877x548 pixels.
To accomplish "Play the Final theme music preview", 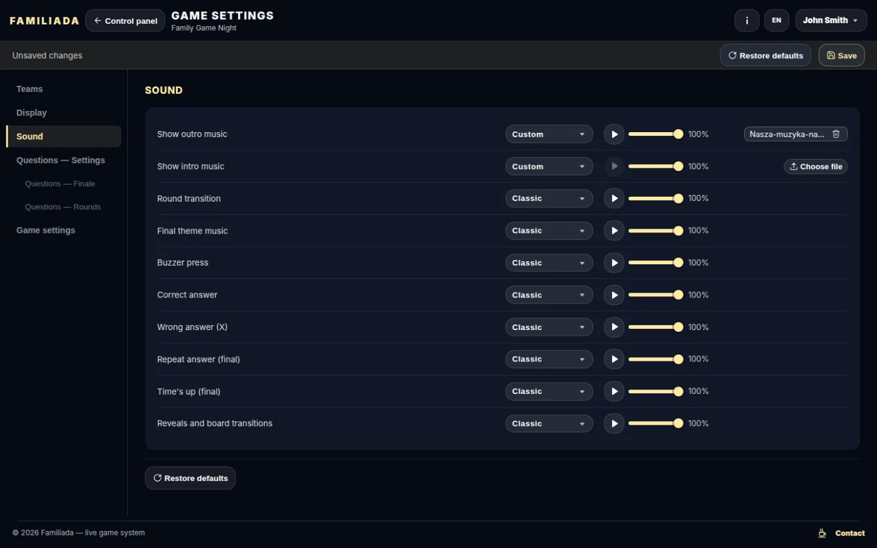I will (x=614, y=230).
